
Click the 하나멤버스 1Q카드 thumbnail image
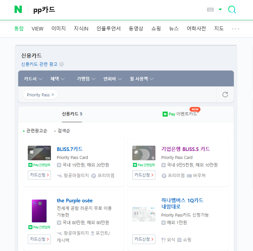144,214
